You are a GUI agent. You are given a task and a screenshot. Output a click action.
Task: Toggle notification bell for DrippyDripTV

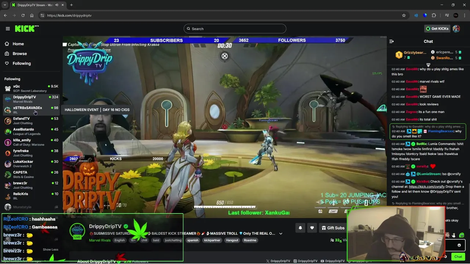point(300,228)
